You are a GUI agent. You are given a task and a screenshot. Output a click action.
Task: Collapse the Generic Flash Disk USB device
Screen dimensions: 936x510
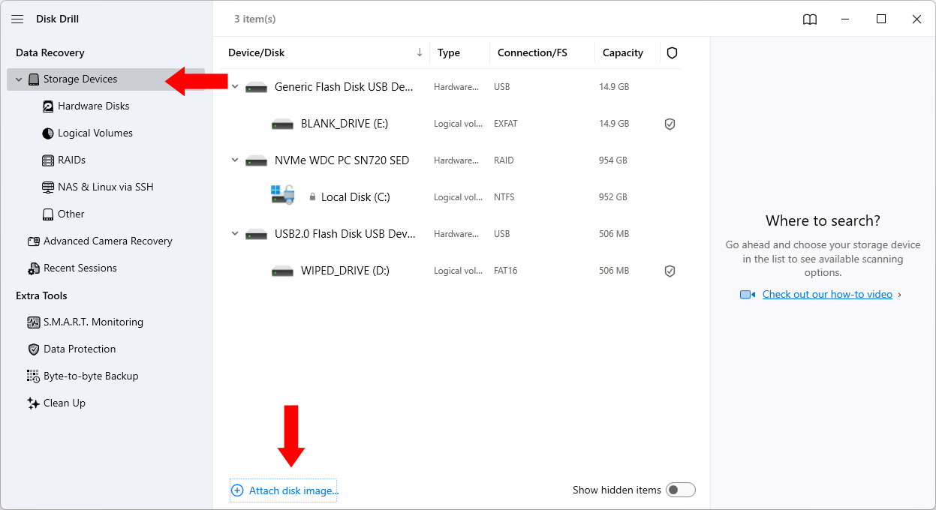click(234, 86)
